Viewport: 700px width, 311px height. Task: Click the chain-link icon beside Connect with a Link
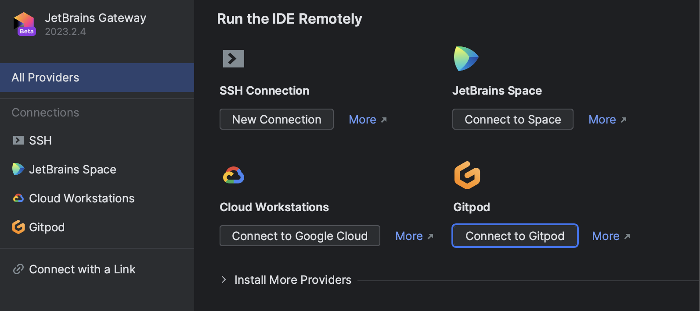click(18, 269)
